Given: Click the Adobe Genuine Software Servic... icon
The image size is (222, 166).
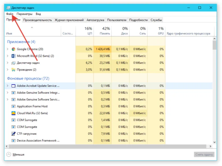Looking at the screenshot, I should [14, 99].
